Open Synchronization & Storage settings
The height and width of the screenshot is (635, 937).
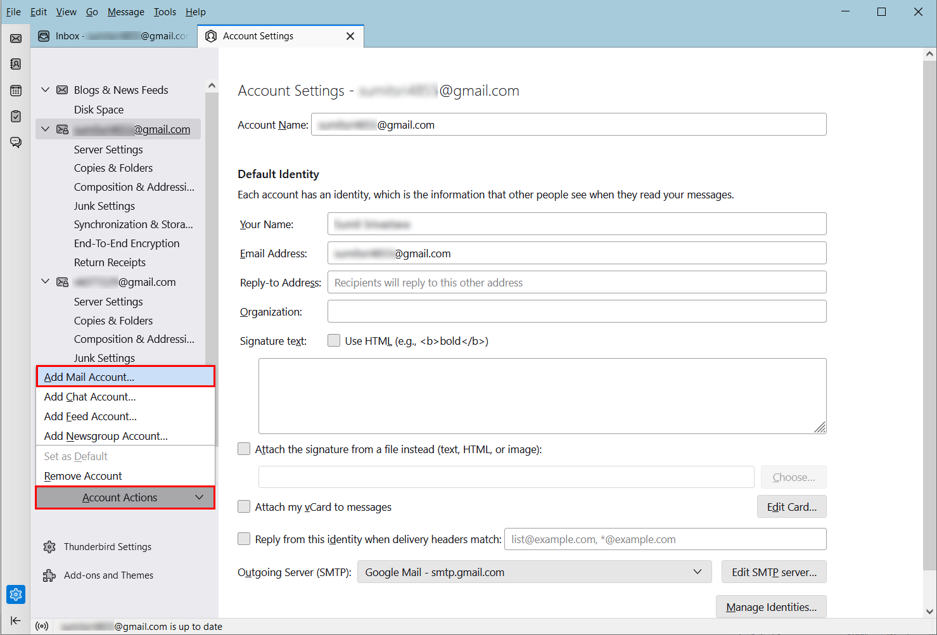pyautogui.click(x=134, y=224)
